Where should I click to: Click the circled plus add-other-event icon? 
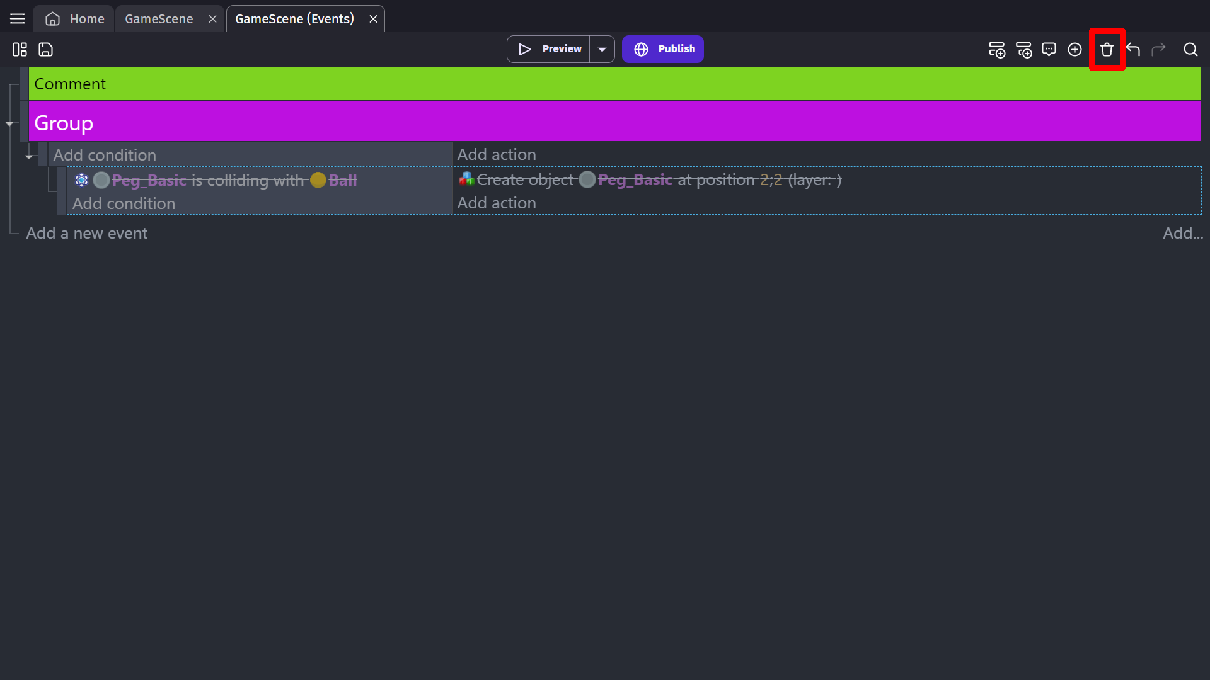pyautogui.click(x=1075, y=49)
